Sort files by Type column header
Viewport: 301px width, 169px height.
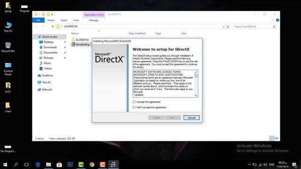click(158, 33)
